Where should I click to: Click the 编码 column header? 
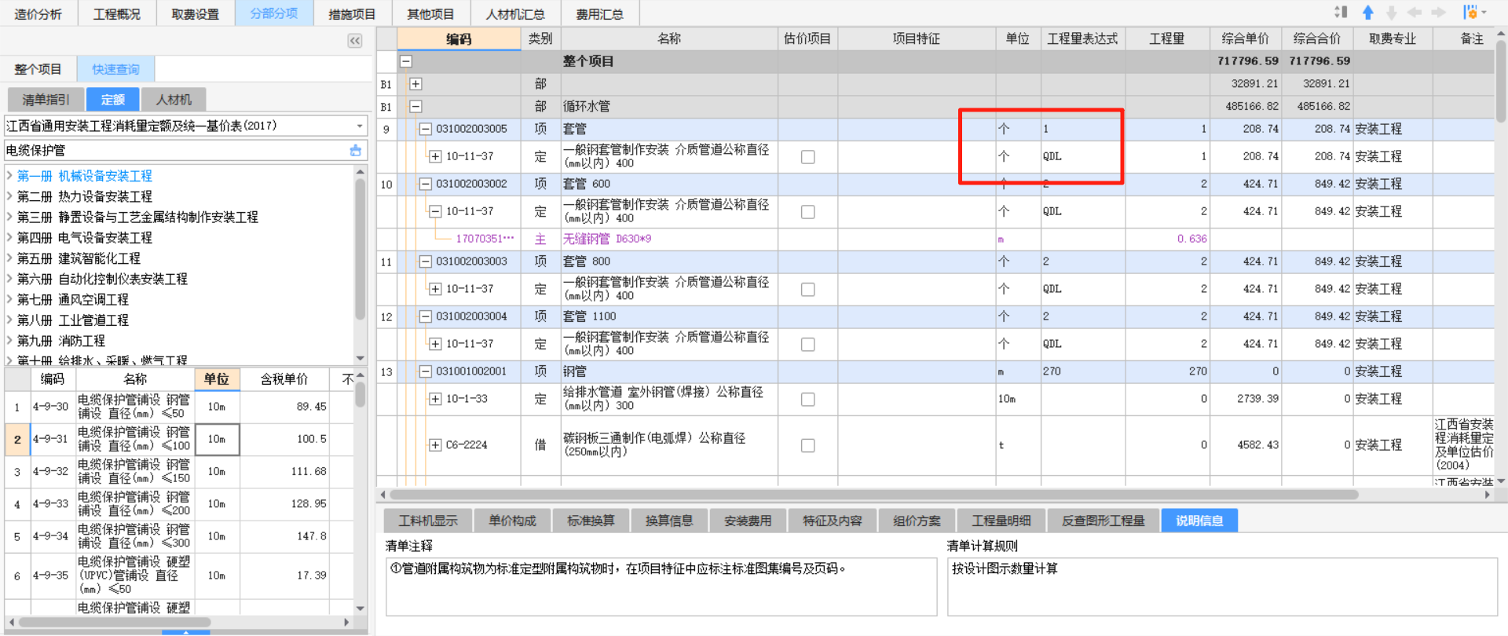459,38
